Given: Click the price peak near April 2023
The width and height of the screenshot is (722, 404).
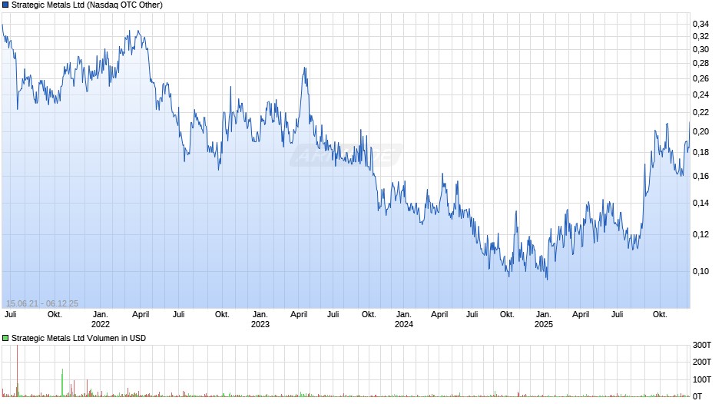Looking at the screenshot, I should [305, 69].
